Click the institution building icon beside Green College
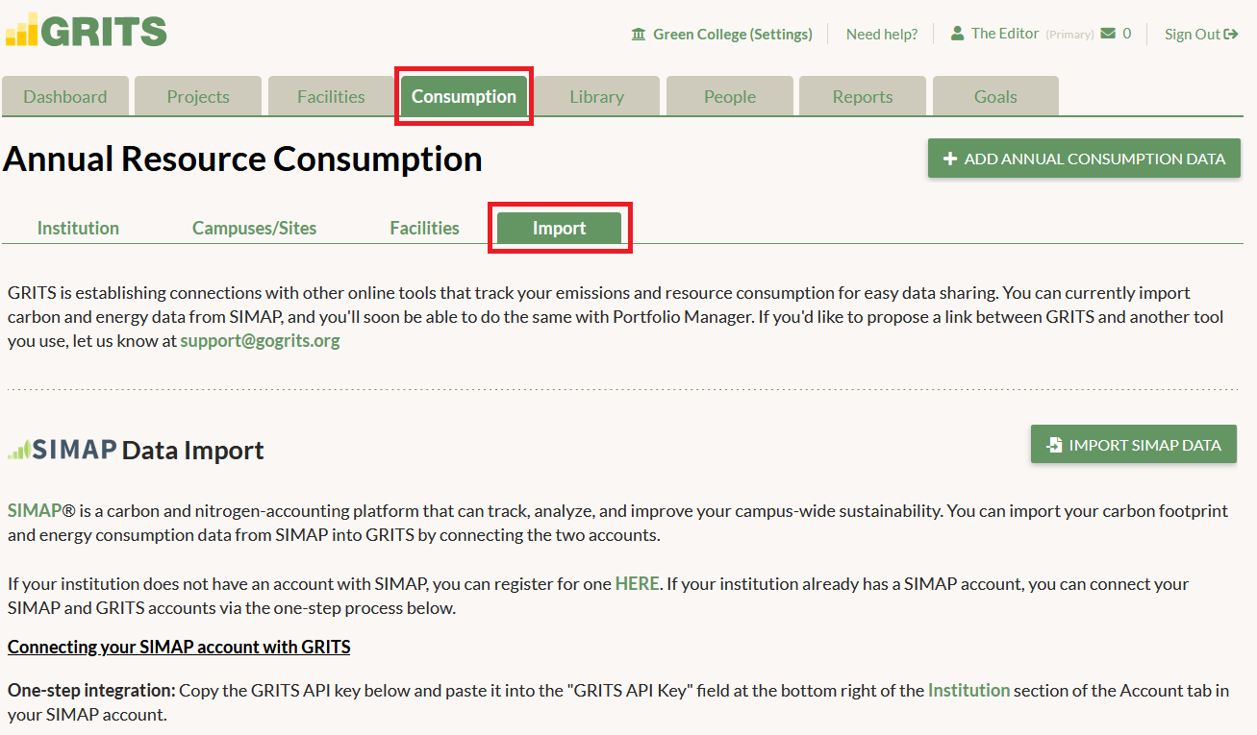Viewport: 1257px width, 735px height. click(x=639, y=35)
